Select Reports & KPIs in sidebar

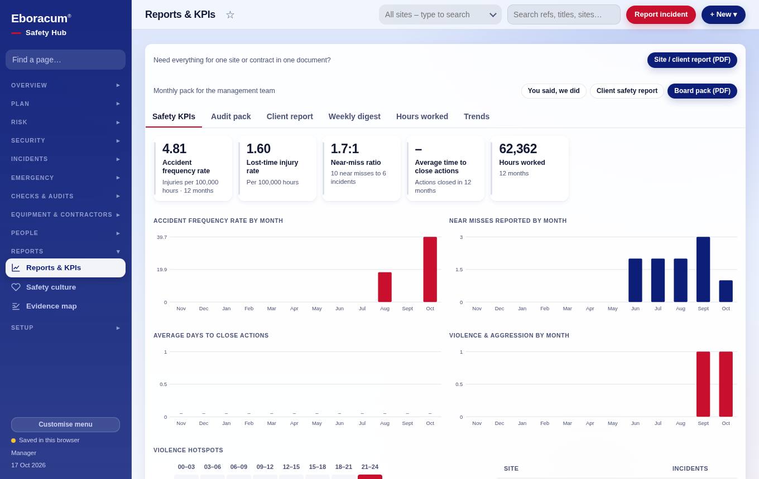[65, 268]
